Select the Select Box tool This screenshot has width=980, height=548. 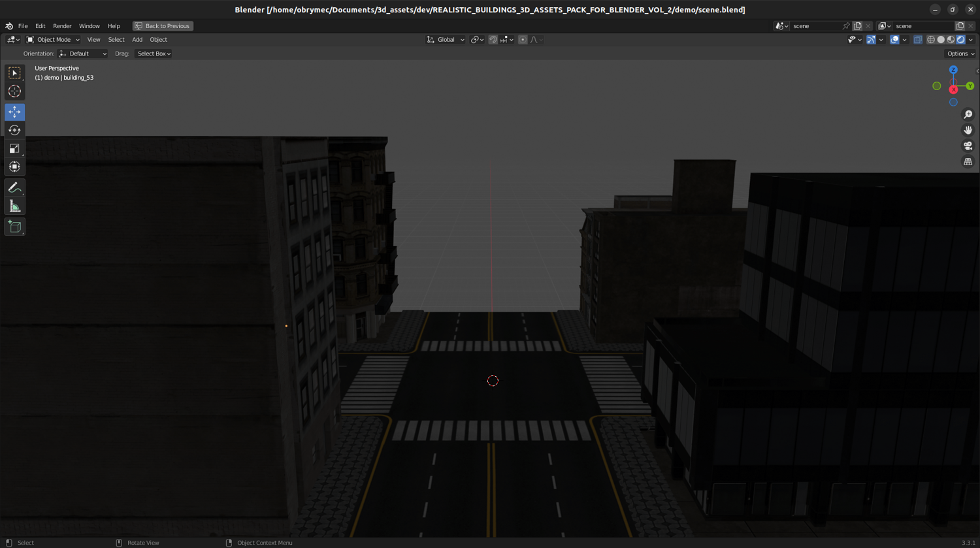14,73
